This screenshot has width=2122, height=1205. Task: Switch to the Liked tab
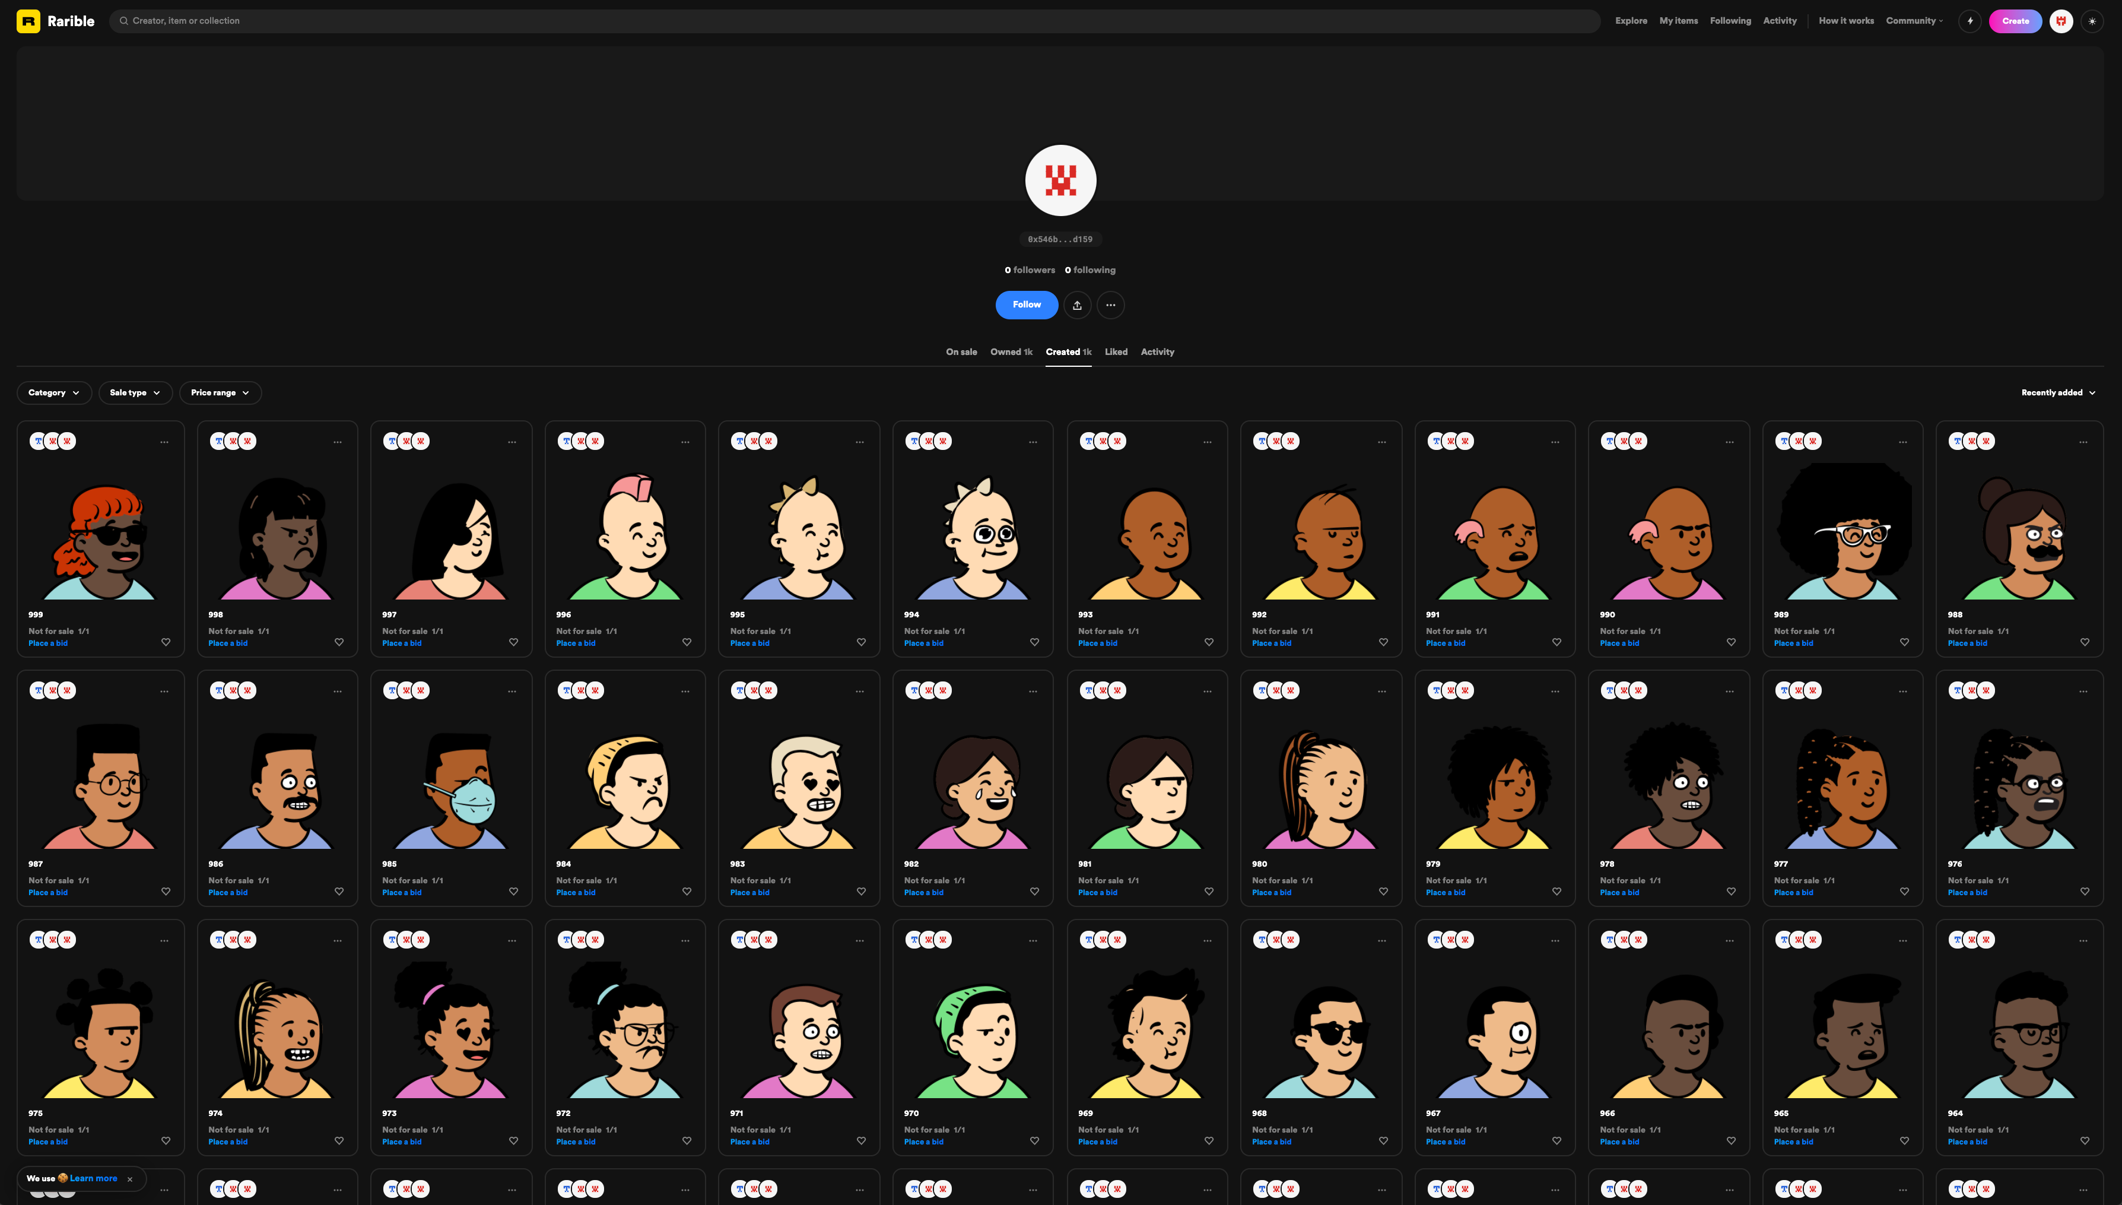coord(1116,352)
